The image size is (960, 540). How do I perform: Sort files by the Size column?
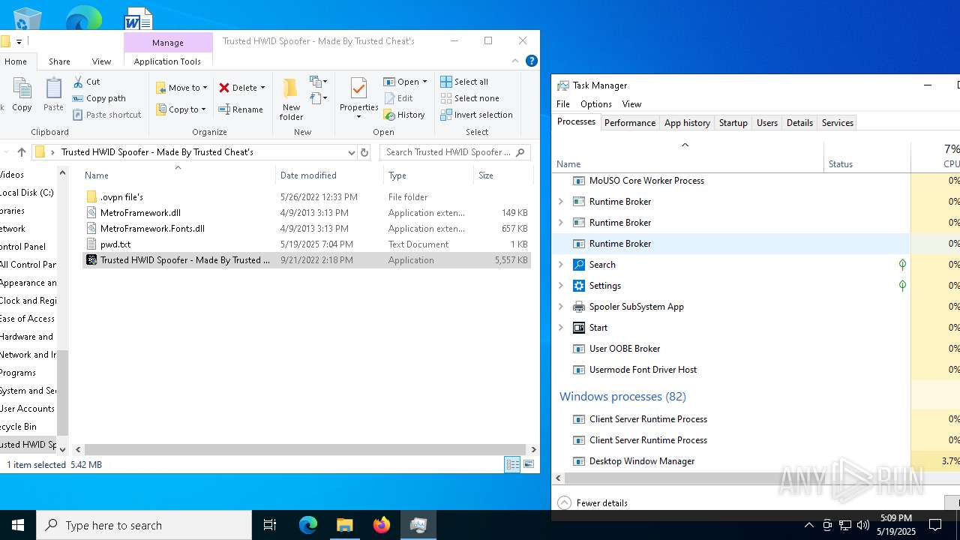tap(486, 175)
